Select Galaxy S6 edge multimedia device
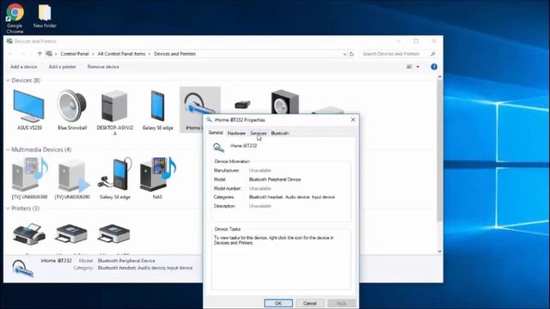 (114, 179)
